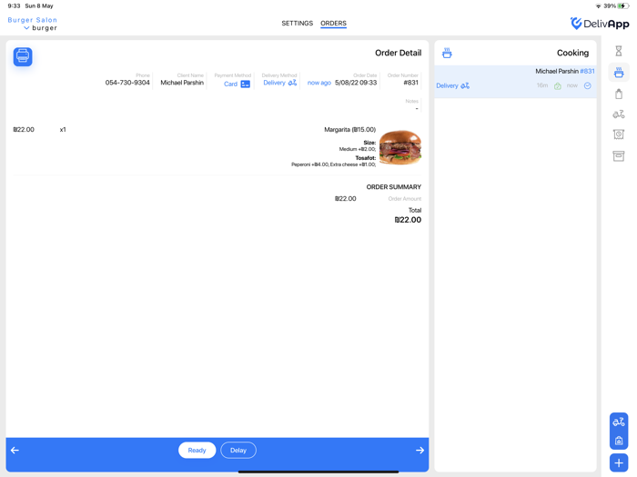Click the Medium size option line

point(357,149)
